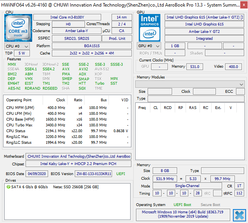Click the tRFC 112 value
The width and height of the screenshot is (248, 223).
coord(239,193)
